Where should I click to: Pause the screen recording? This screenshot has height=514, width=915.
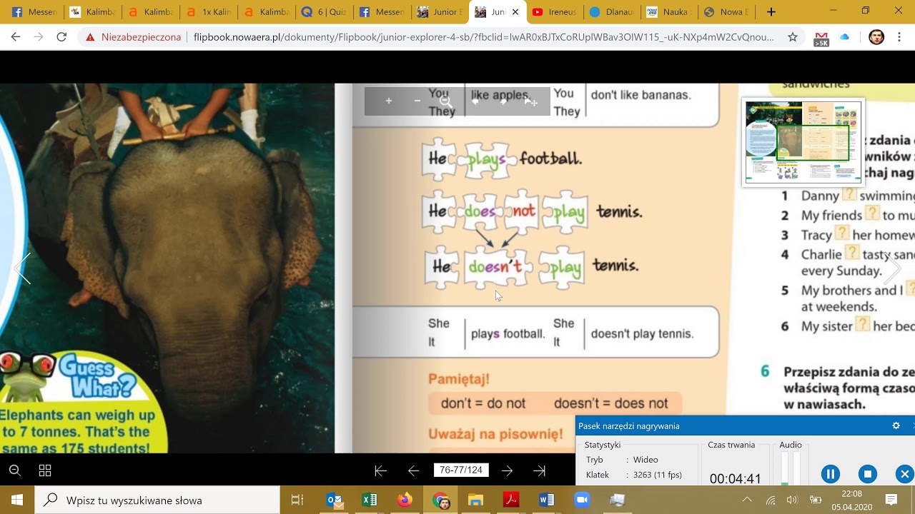coord(830,474)
